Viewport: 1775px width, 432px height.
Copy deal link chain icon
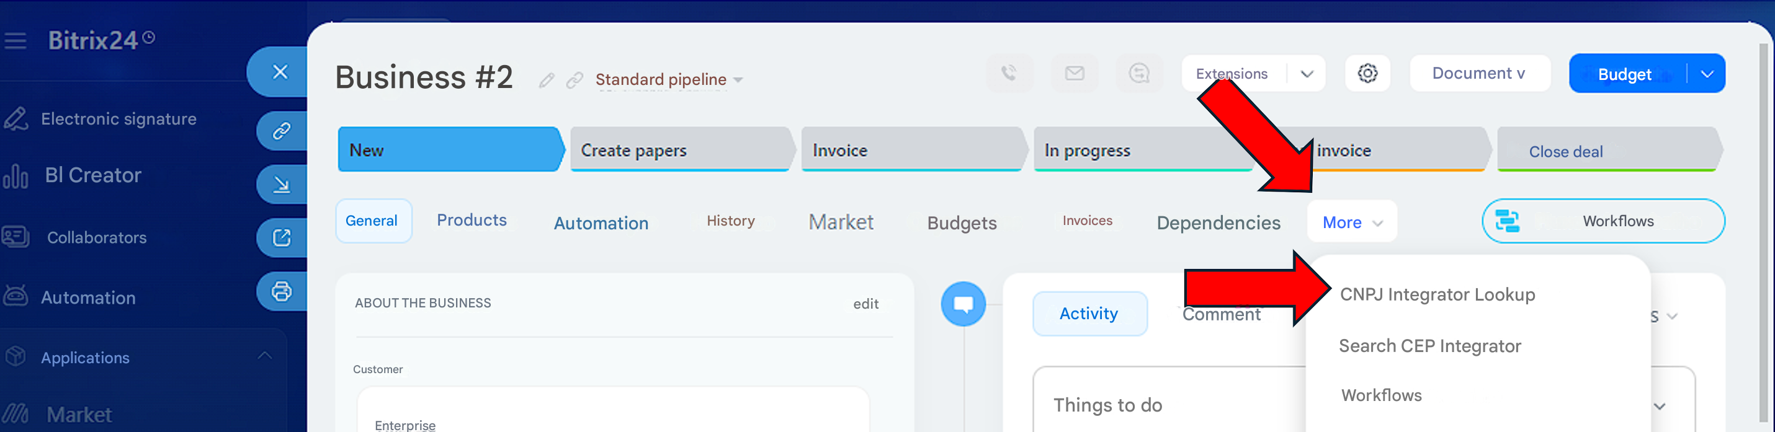(574, 81)
